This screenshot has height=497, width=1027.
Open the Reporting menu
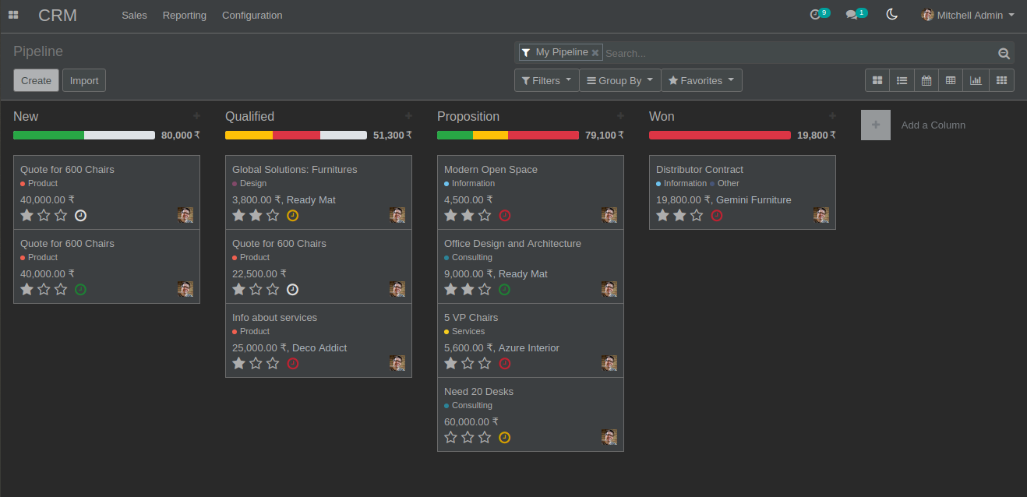[x=185, y=15]
